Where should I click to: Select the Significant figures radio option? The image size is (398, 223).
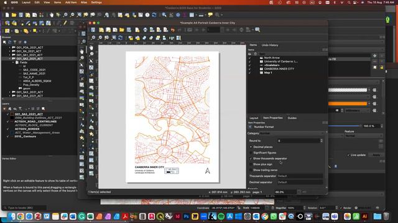point(251,153)
